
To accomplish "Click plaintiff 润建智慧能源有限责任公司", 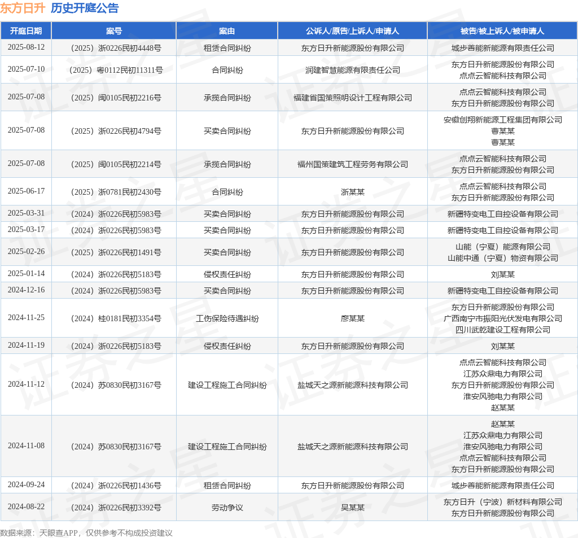I will pyautogui.click(x=353, y=70).
